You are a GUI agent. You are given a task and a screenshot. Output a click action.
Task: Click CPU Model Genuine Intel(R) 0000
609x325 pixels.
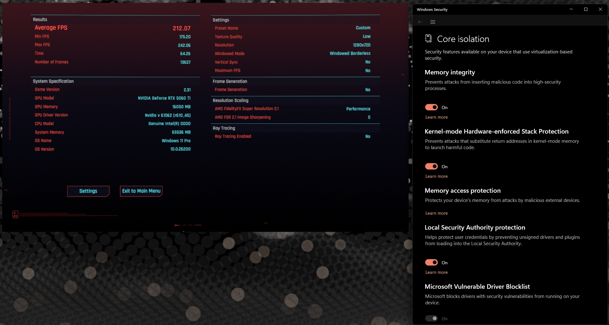(x=170, y=124)
